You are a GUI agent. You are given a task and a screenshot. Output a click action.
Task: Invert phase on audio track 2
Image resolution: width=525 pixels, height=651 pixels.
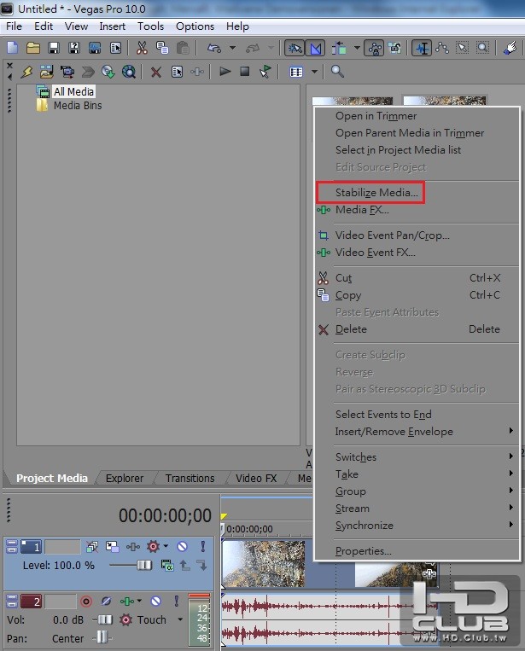pos(107,601)
